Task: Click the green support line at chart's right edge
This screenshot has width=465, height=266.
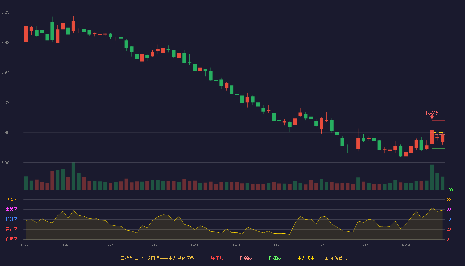Action: click(438, 149)
